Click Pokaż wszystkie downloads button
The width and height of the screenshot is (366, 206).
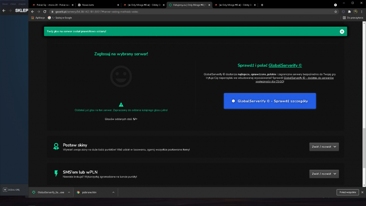(x=348, y=192)
